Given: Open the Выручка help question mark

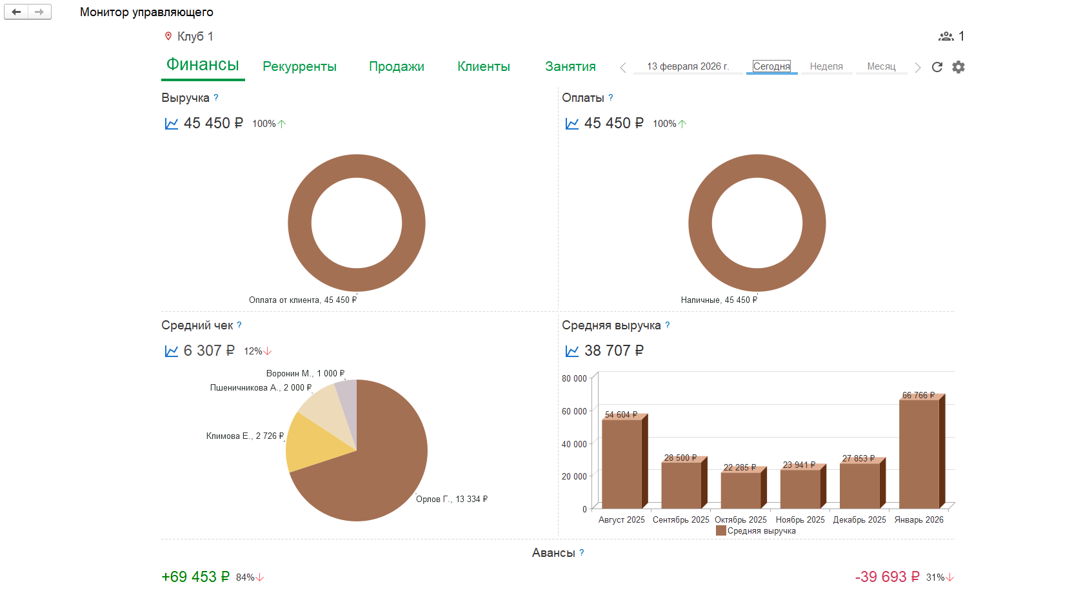Looking at the screenshot, I should click(216, 98).
